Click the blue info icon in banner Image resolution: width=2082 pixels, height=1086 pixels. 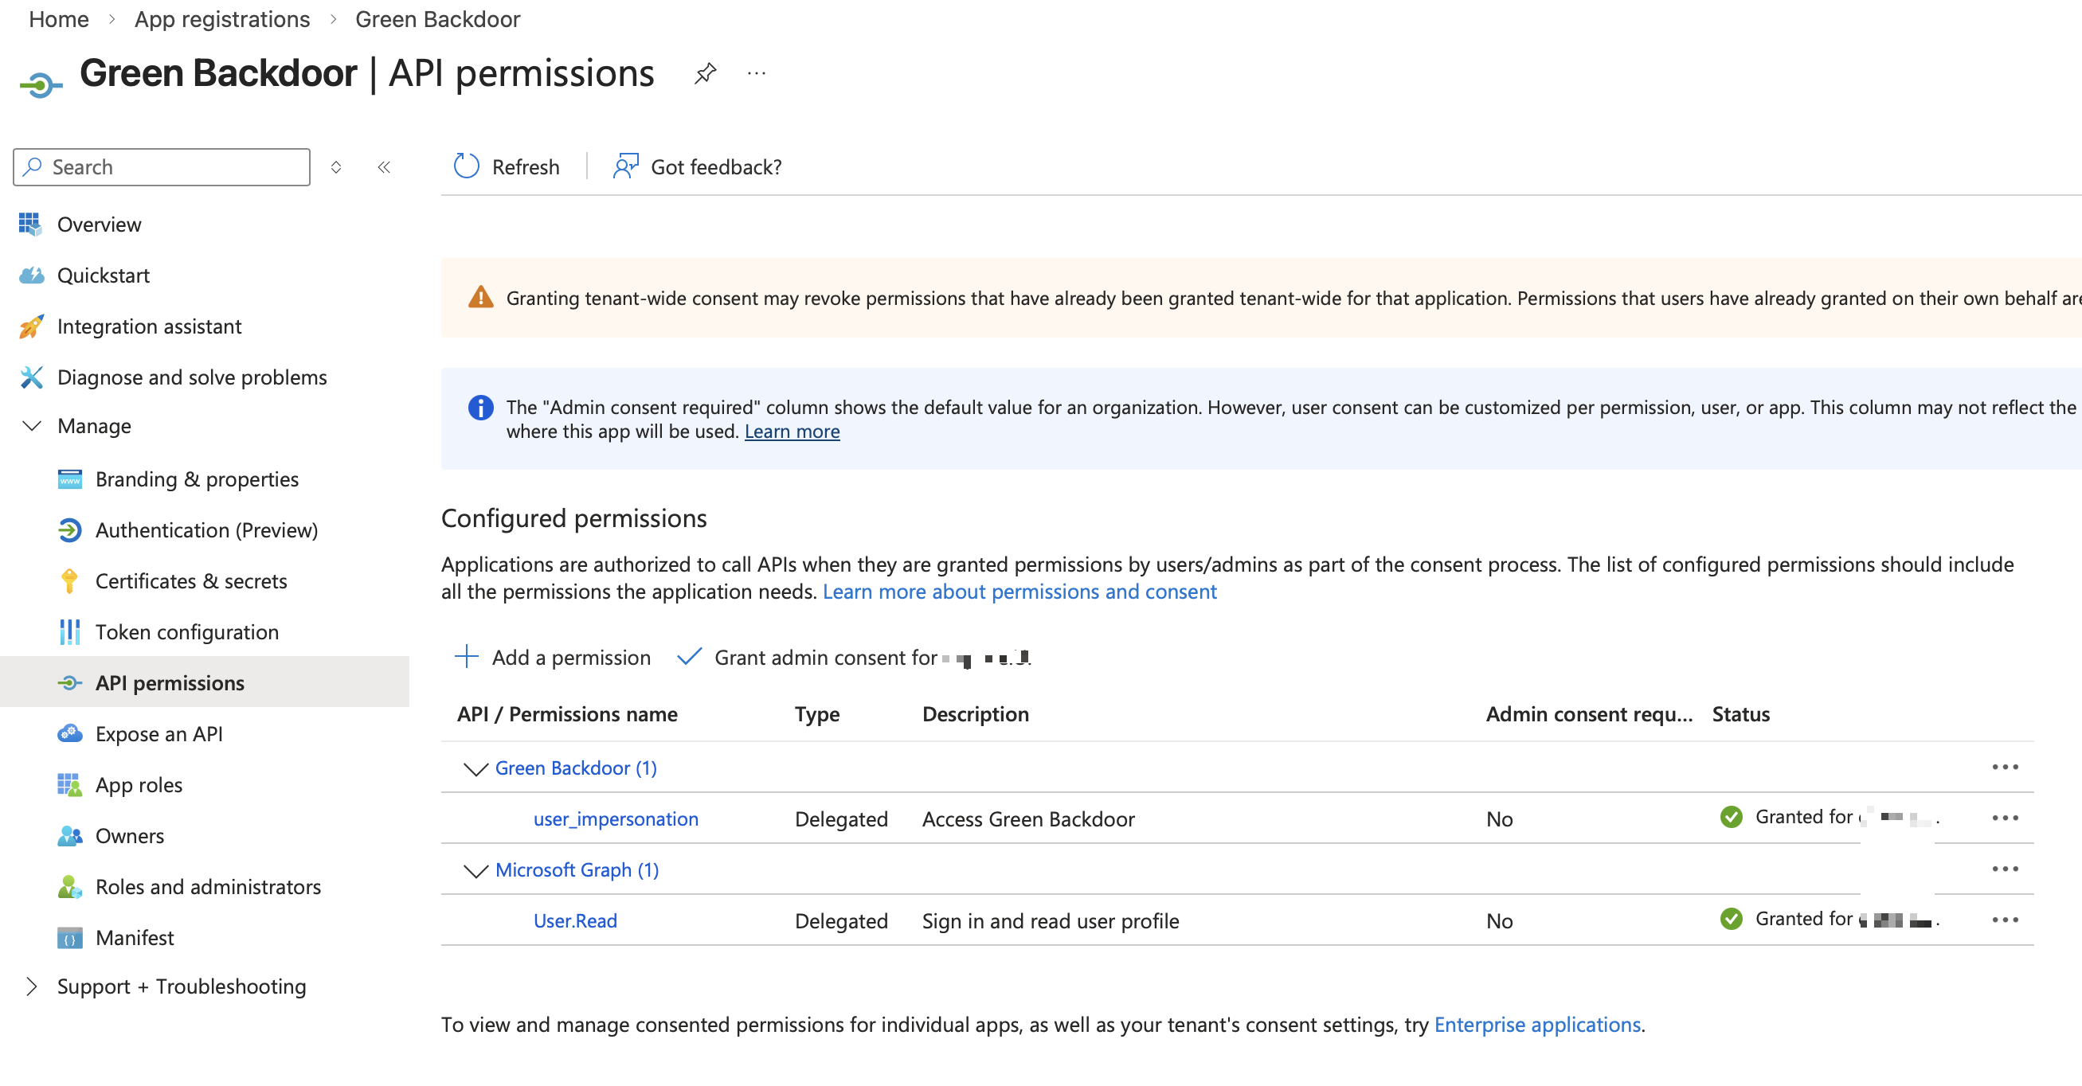(x=481, y=408)
